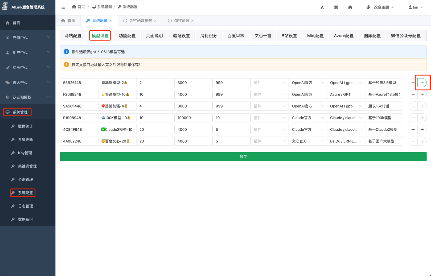The width and height of the screenshot is (431, 276).
Task: Close the 系统配置 page tab
Action: tap(111, 20)
